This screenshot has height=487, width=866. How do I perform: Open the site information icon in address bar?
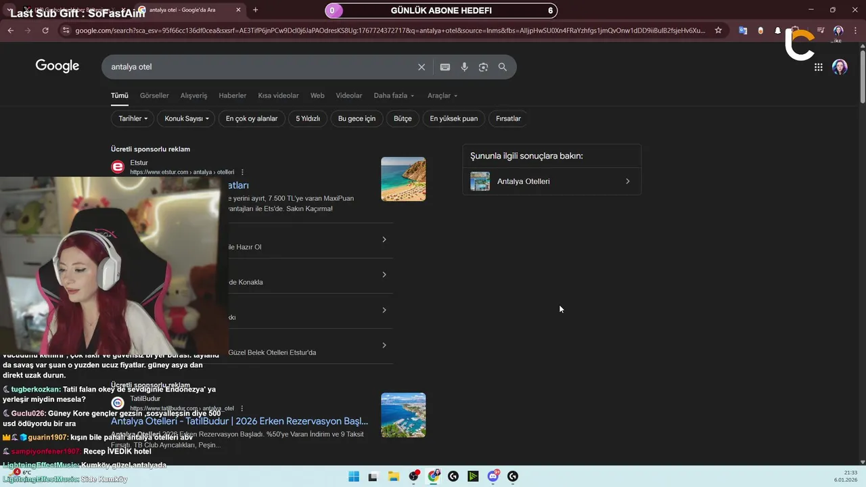(65, 30)
